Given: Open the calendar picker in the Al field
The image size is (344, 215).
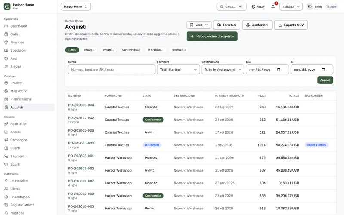Looking at the screenshot, I should pyautogui.click(x=323, y=70).
